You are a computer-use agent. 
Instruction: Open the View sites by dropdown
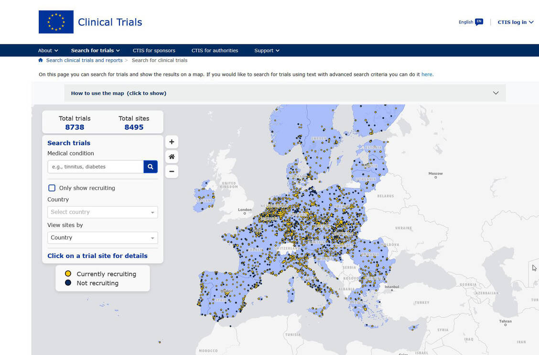[102, 237]
